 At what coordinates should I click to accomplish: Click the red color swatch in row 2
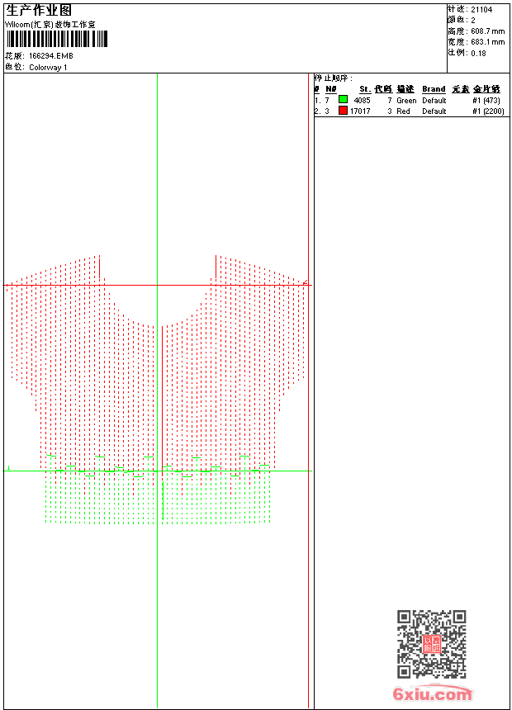343,111
